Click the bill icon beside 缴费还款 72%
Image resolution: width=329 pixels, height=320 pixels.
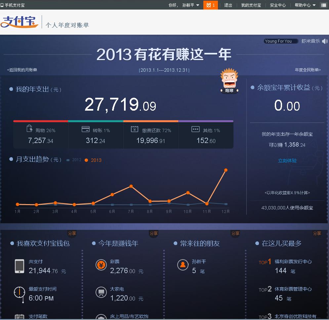[x=135, y=129]
